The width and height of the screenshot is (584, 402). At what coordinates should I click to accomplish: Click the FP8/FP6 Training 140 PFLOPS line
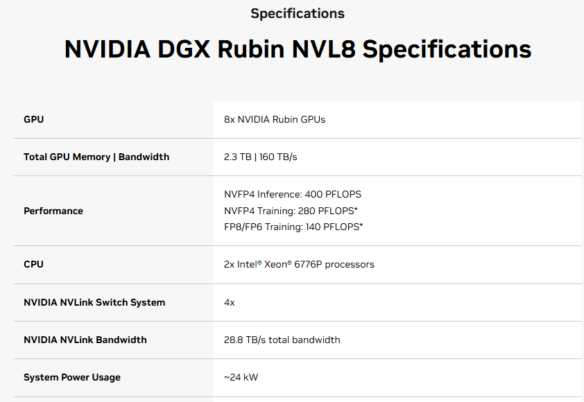click(x=293, y=227)
